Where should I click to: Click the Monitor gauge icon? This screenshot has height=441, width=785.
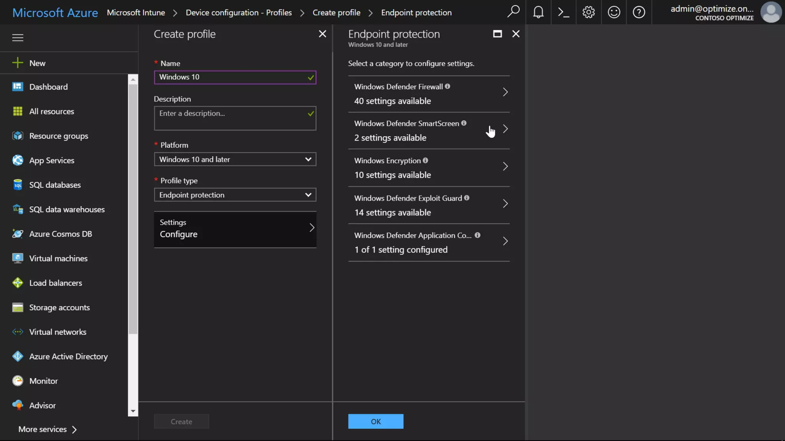point(18,381)
